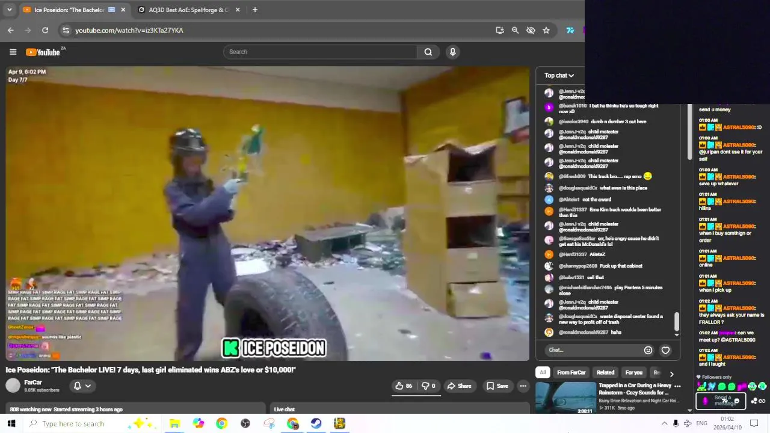Open the OBS Studio taskbar icon
Viewport: 770px width, 433px height.
click(245, 423)
